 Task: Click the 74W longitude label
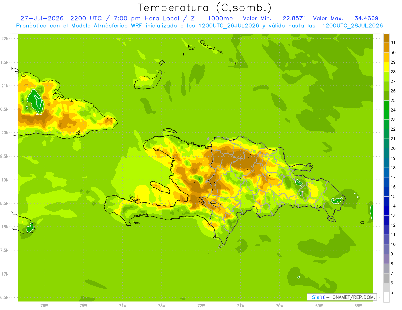click(123, 305)
